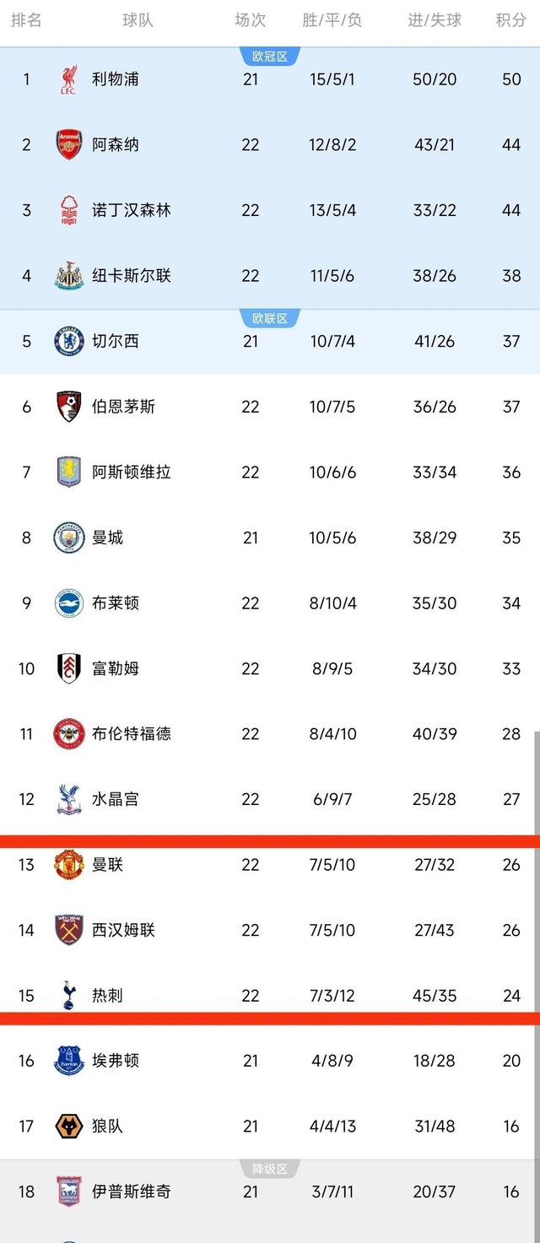540x1243 pixels.
Task: Click the Arsenal club crest
Action: click(x=69, y=145)
